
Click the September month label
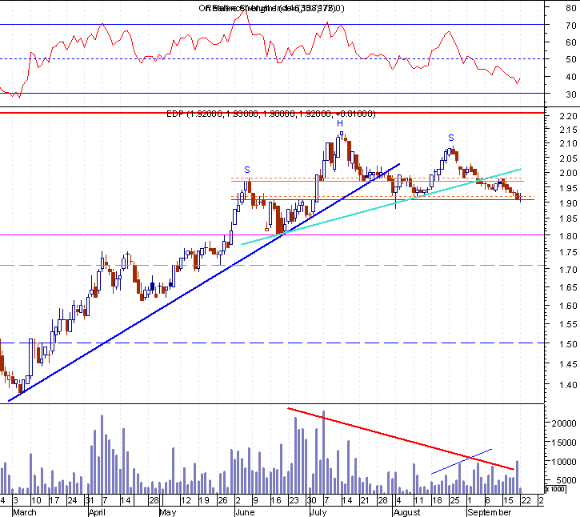[490, 512]
